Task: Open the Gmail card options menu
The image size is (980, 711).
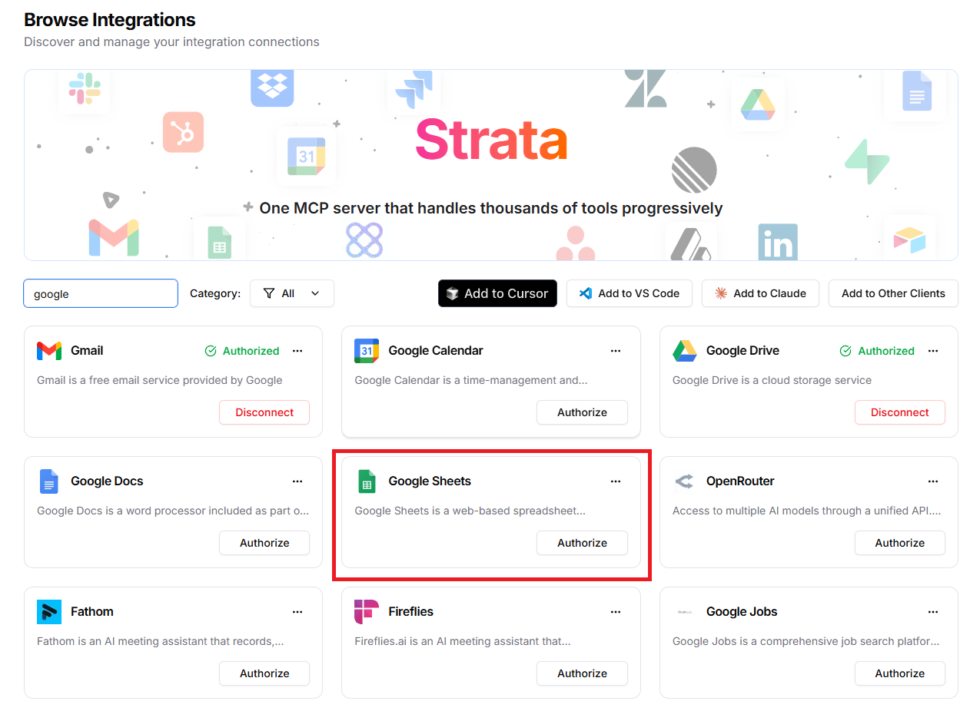Action: point(297,351)
